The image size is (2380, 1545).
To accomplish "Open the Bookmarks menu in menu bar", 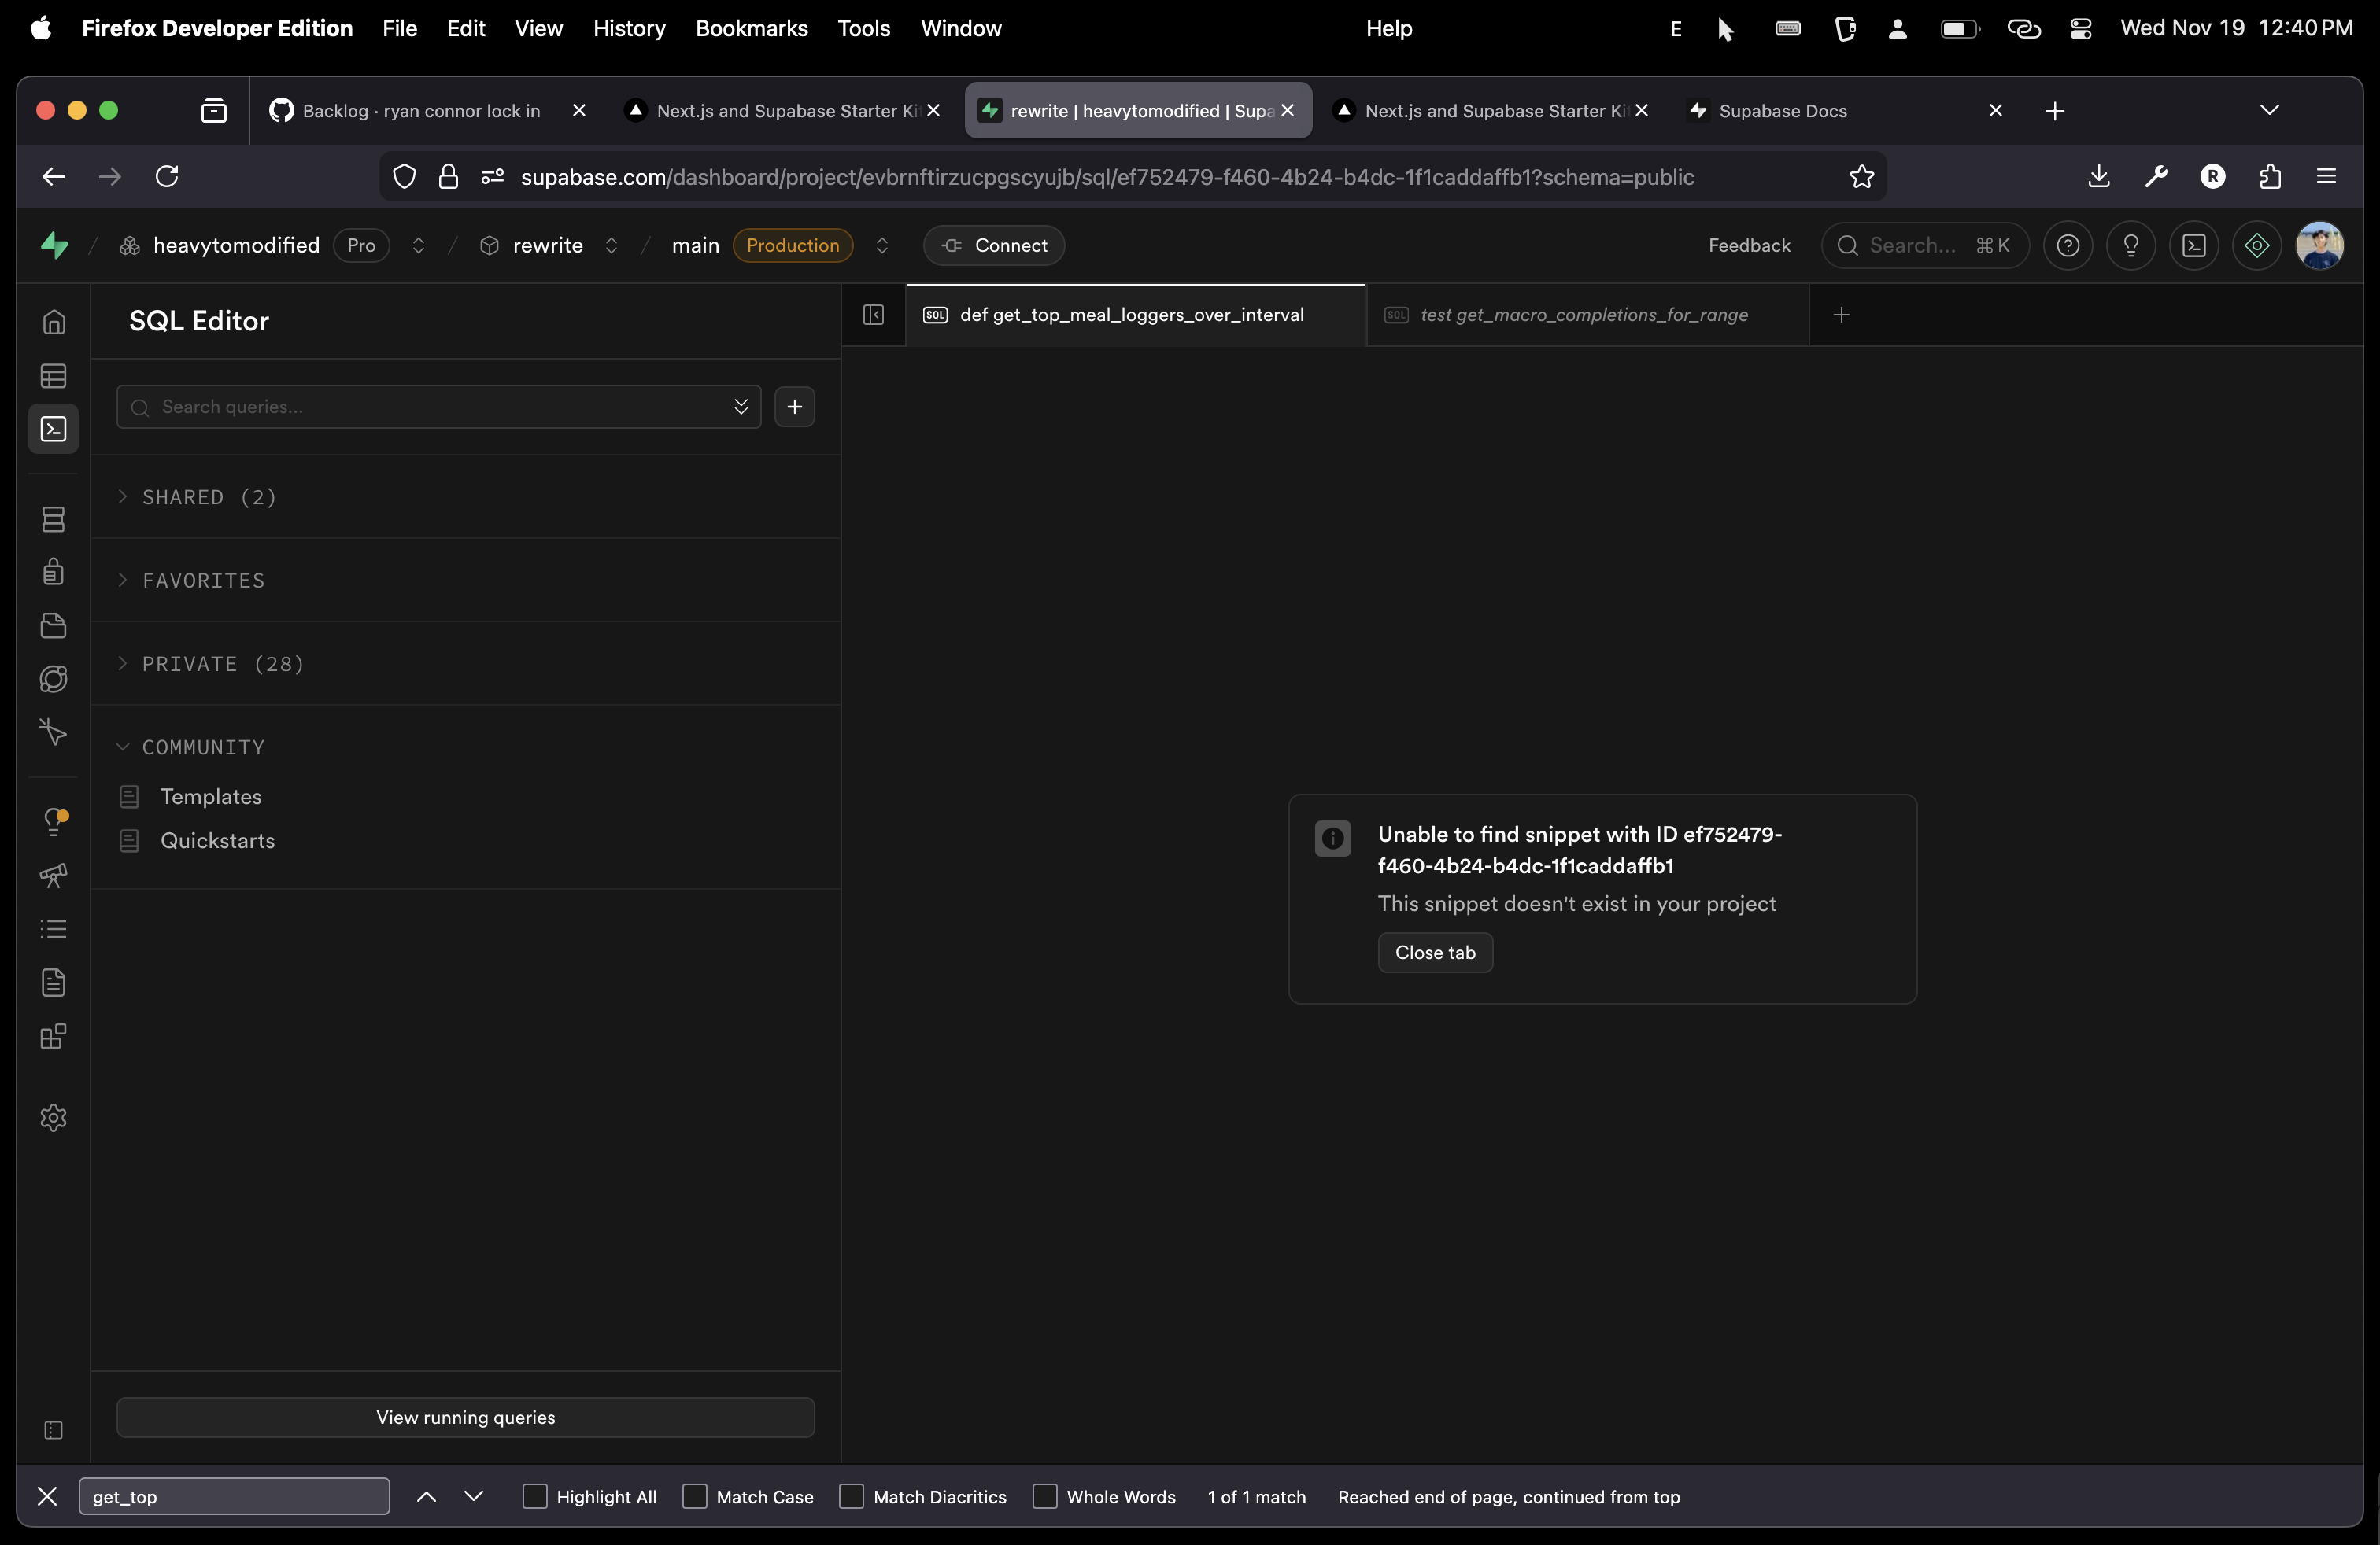I will 751,28.
